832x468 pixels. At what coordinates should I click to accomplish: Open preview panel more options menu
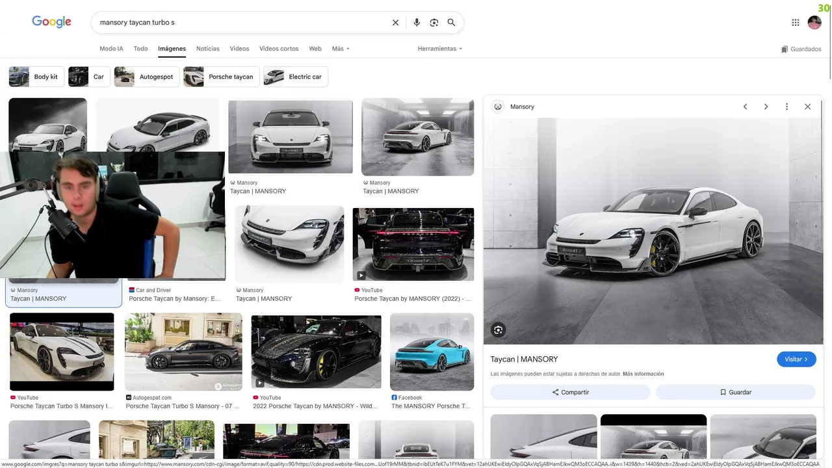click(786, 107)
